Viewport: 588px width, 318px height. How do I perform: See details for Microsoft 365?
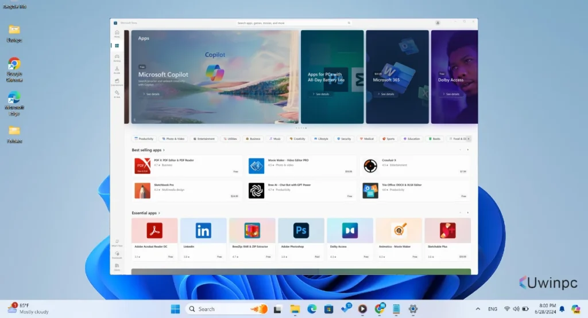coord(386,95)
